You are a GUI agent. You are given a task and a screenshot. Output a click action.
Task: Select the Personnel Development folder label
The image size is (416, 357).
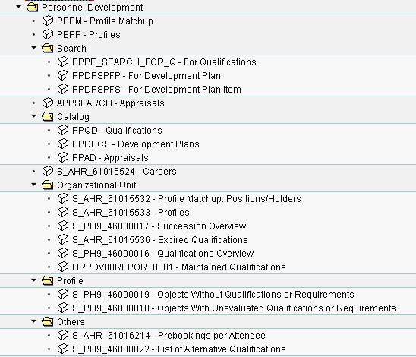(x=93, y=8)
